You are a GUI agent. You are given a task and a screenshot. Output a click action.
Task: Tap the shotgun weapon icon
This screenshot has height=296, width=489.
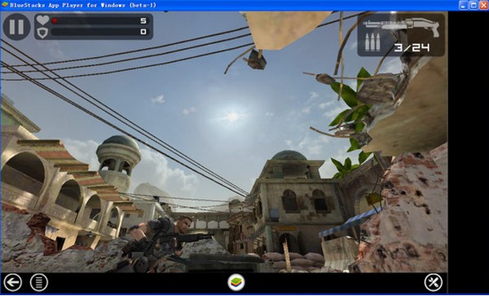coord(401,26)
